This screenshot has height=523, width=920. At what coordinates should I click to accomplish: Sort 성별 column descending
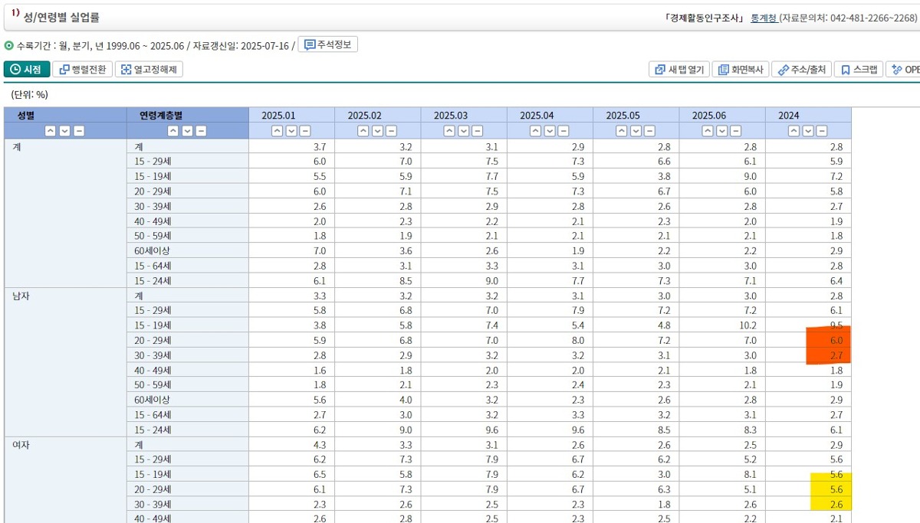[64, 131]
